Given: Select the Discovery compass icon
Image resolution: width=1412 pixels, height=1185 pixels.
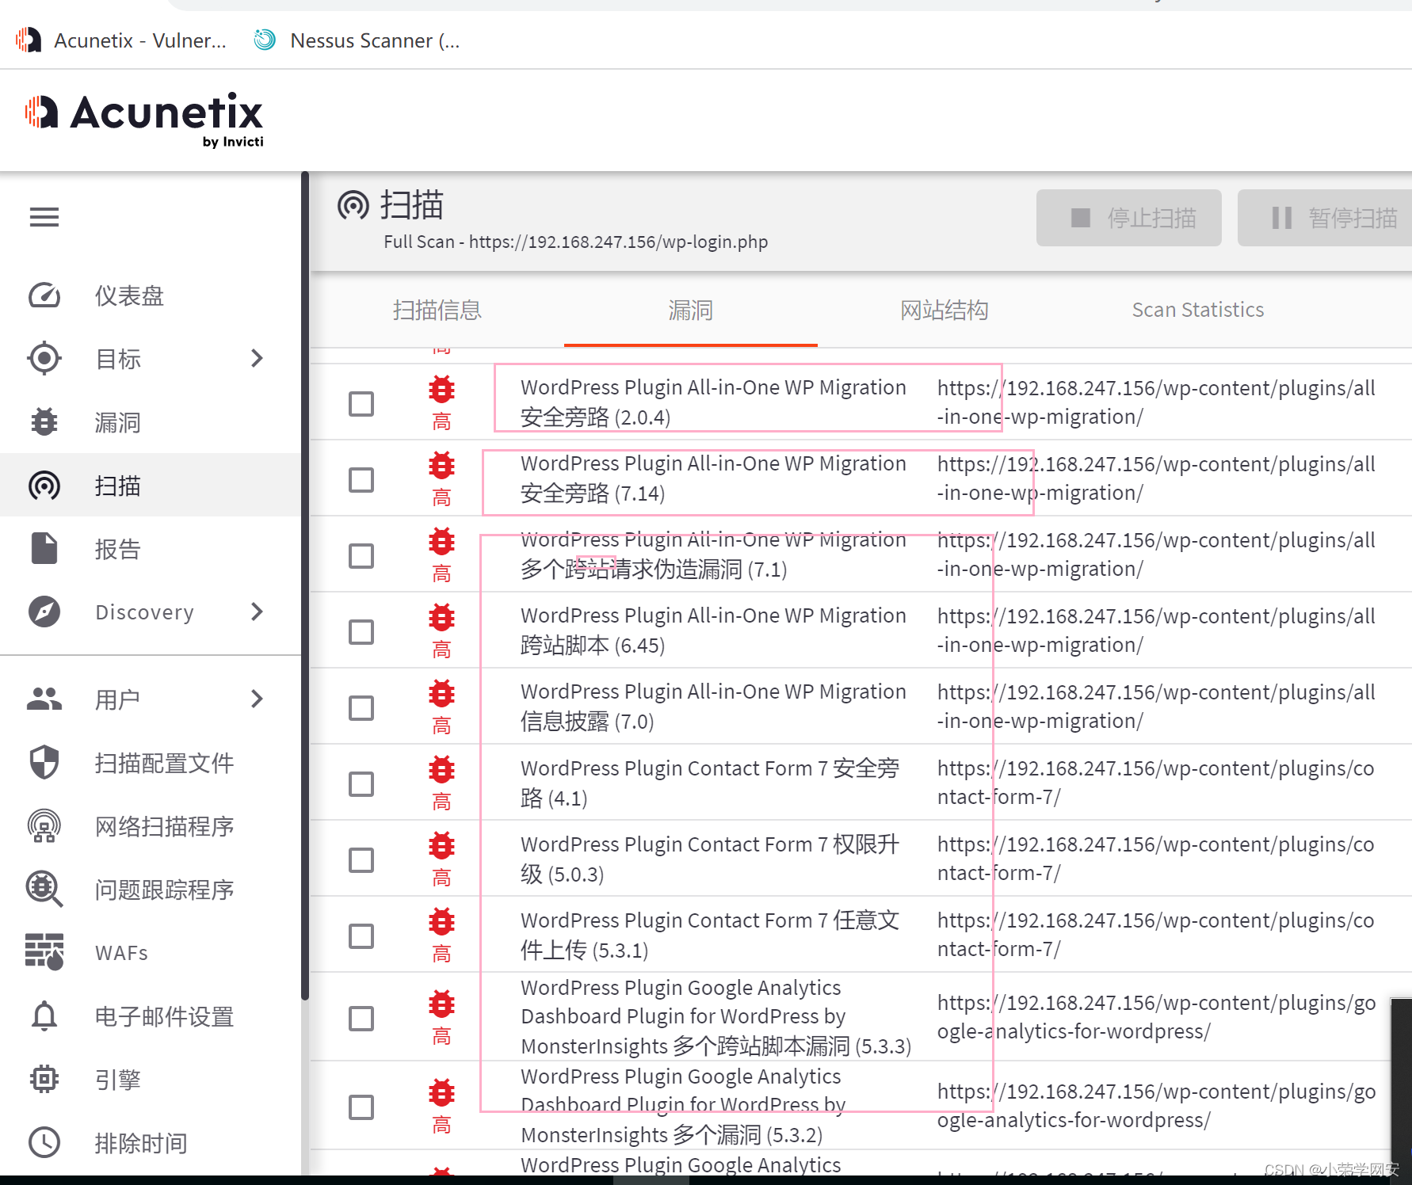Looking at the screenshot, I should [x=44, y=612].
